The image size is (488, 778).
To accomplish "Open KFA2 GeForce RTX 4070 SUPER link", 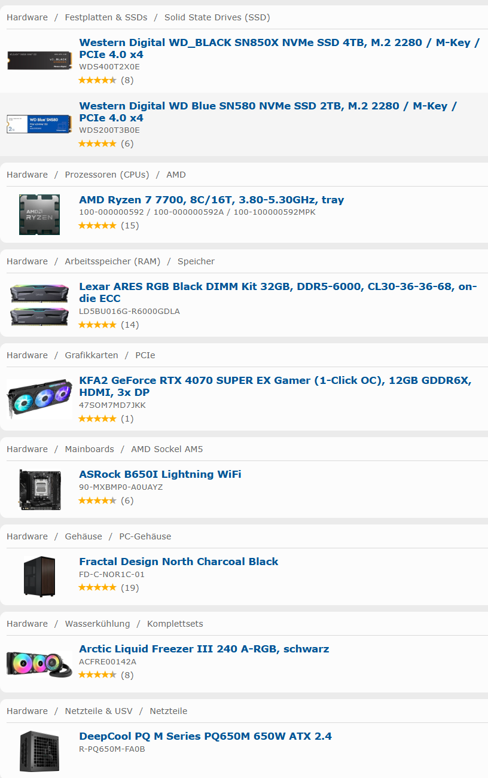I will coord(275,386).
